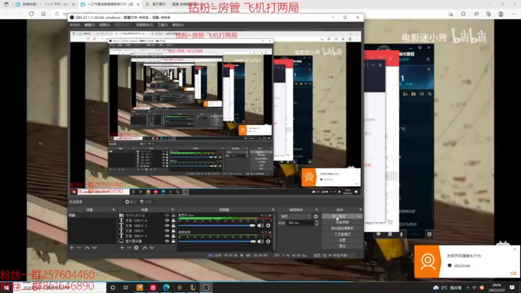
Task: Toggle lock on text (GDI+) 4 source
Action: click(x=173, y=221)
